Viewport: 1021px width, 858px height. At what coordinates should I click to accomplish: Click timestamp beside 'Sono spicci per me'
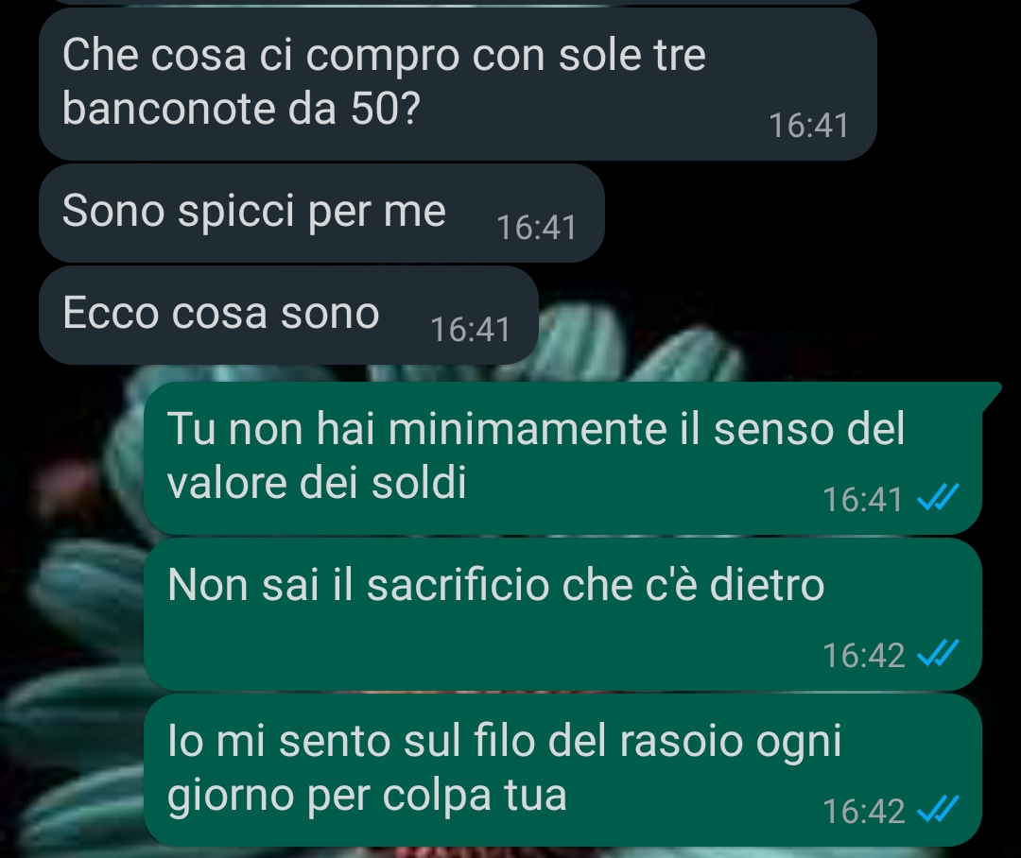coord(537,227)
